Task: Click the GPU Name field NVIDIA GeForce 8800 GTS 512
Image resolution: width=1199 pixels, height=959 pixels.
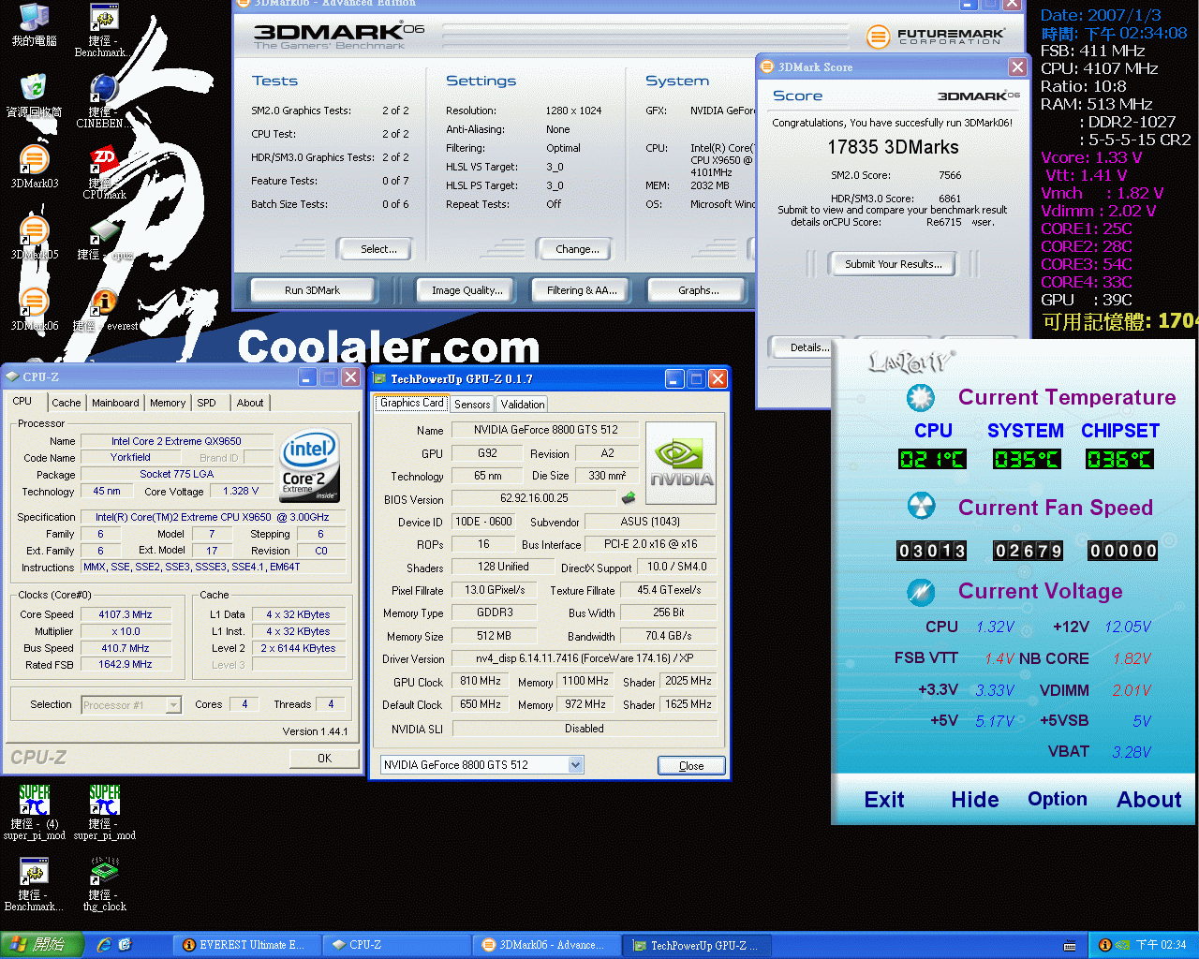Action: coord(544,430)
